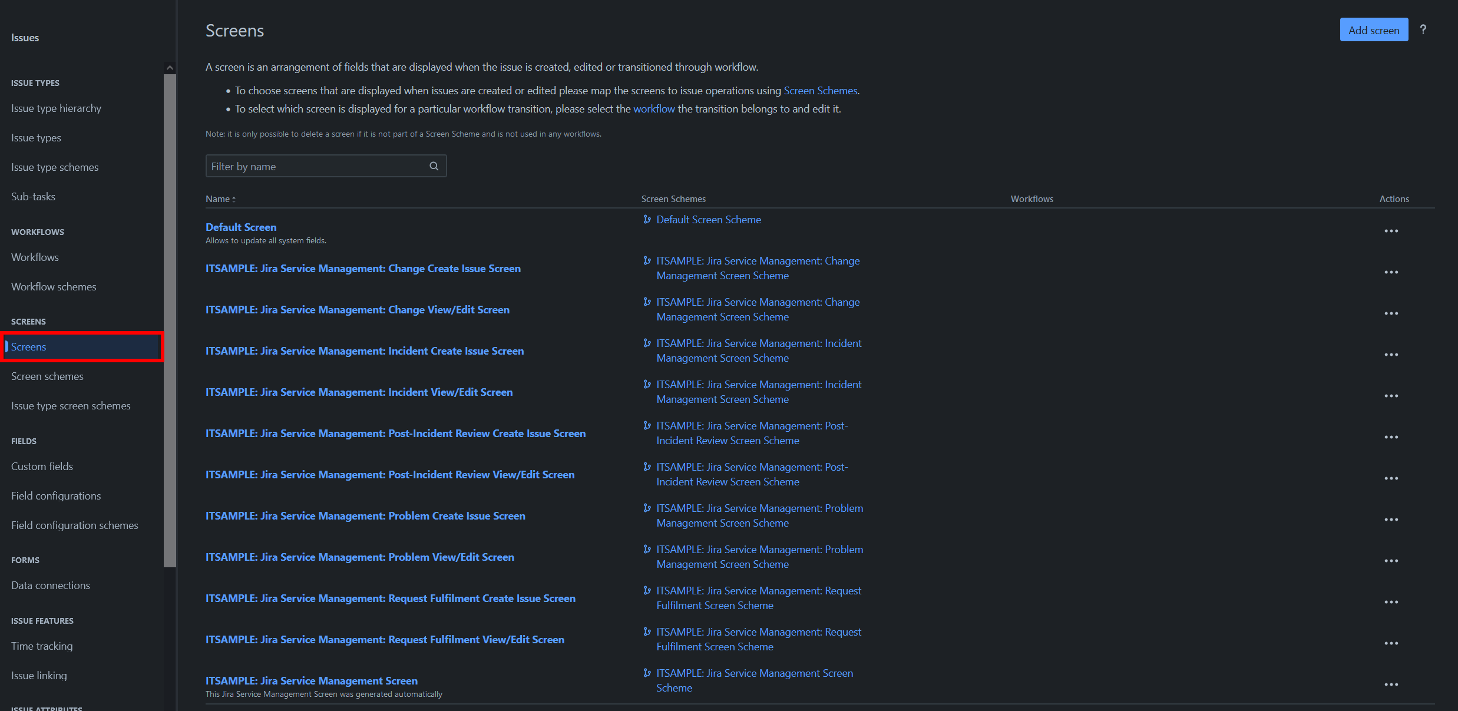Viewport: 1458px width, 711px height.
Task: Open actions menu for Incident View/Edit Screen
Action: tap(1391, 396)
